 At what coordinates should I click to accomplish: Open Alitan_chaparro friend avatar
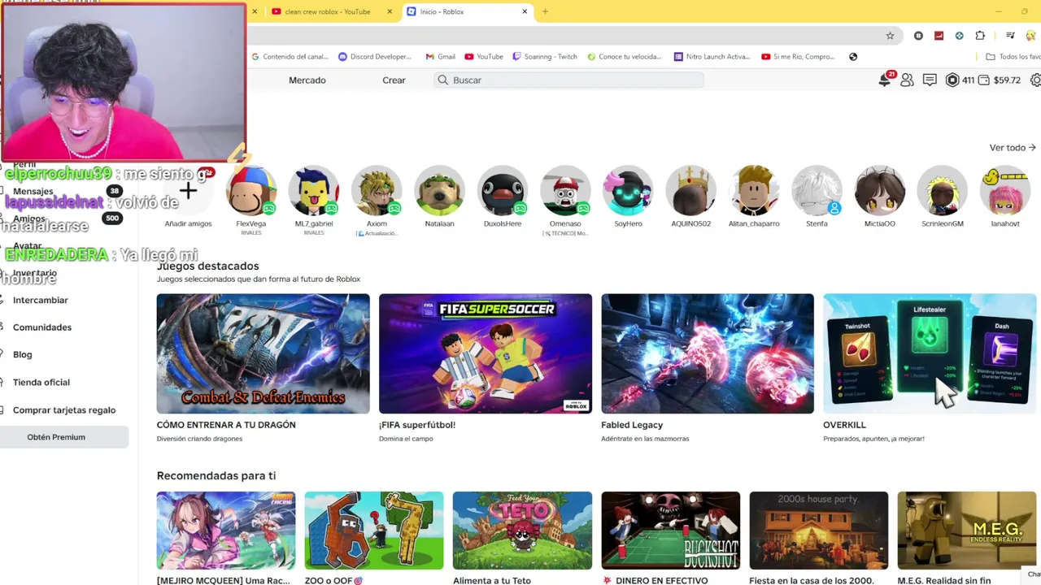coord(754,191)
